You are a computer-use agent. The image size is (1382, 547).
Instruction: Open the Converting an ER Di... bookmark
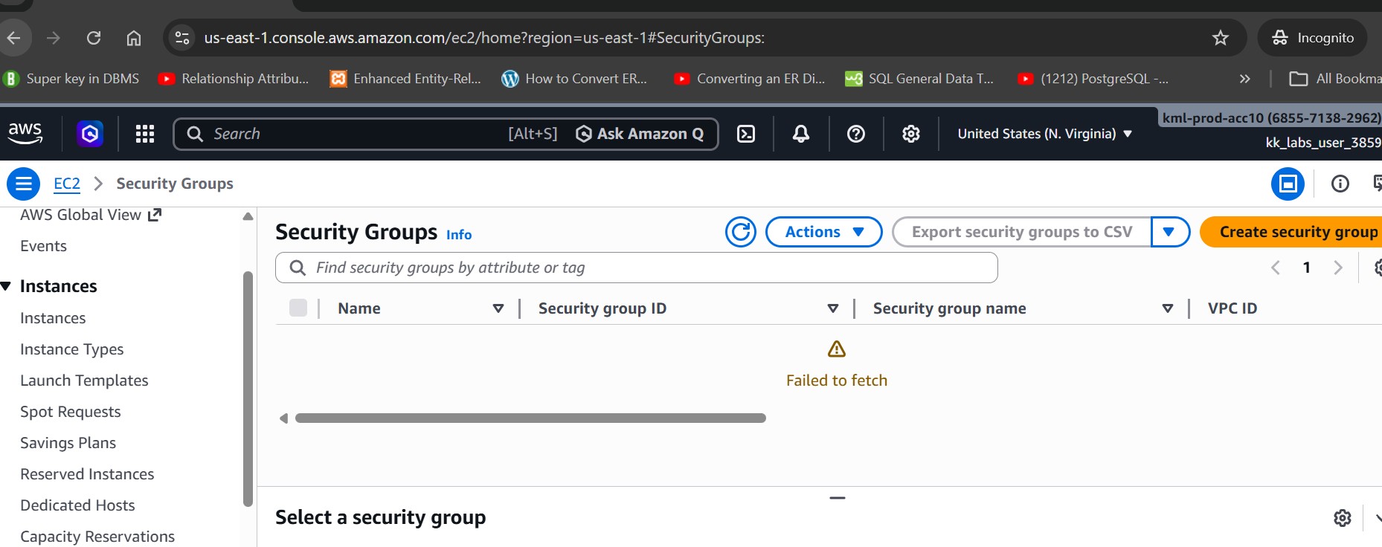point(750,79)
